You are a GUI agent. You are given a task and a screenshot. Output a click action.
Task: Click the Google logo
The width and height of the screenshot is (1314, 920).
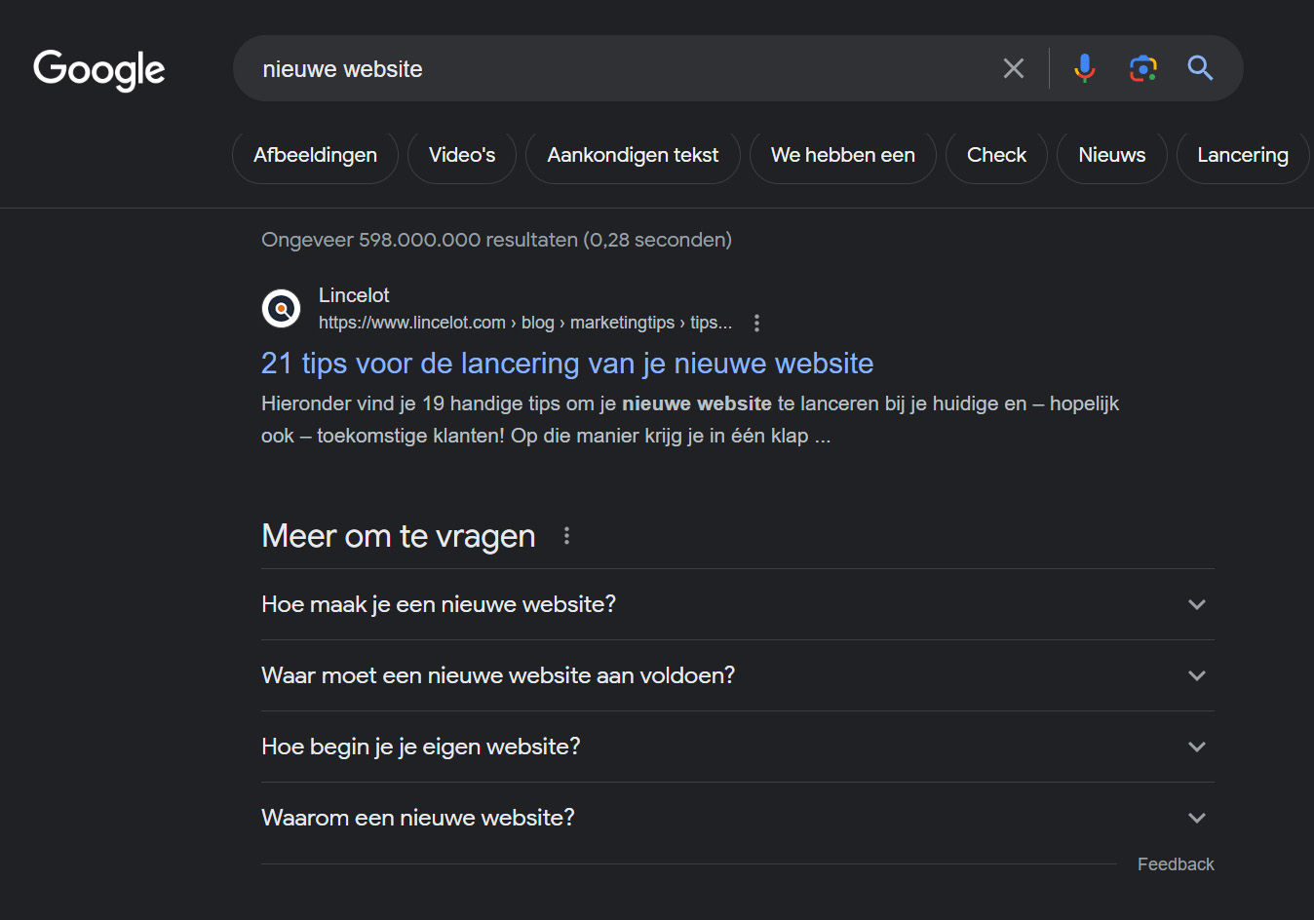(x=98, y=68)
